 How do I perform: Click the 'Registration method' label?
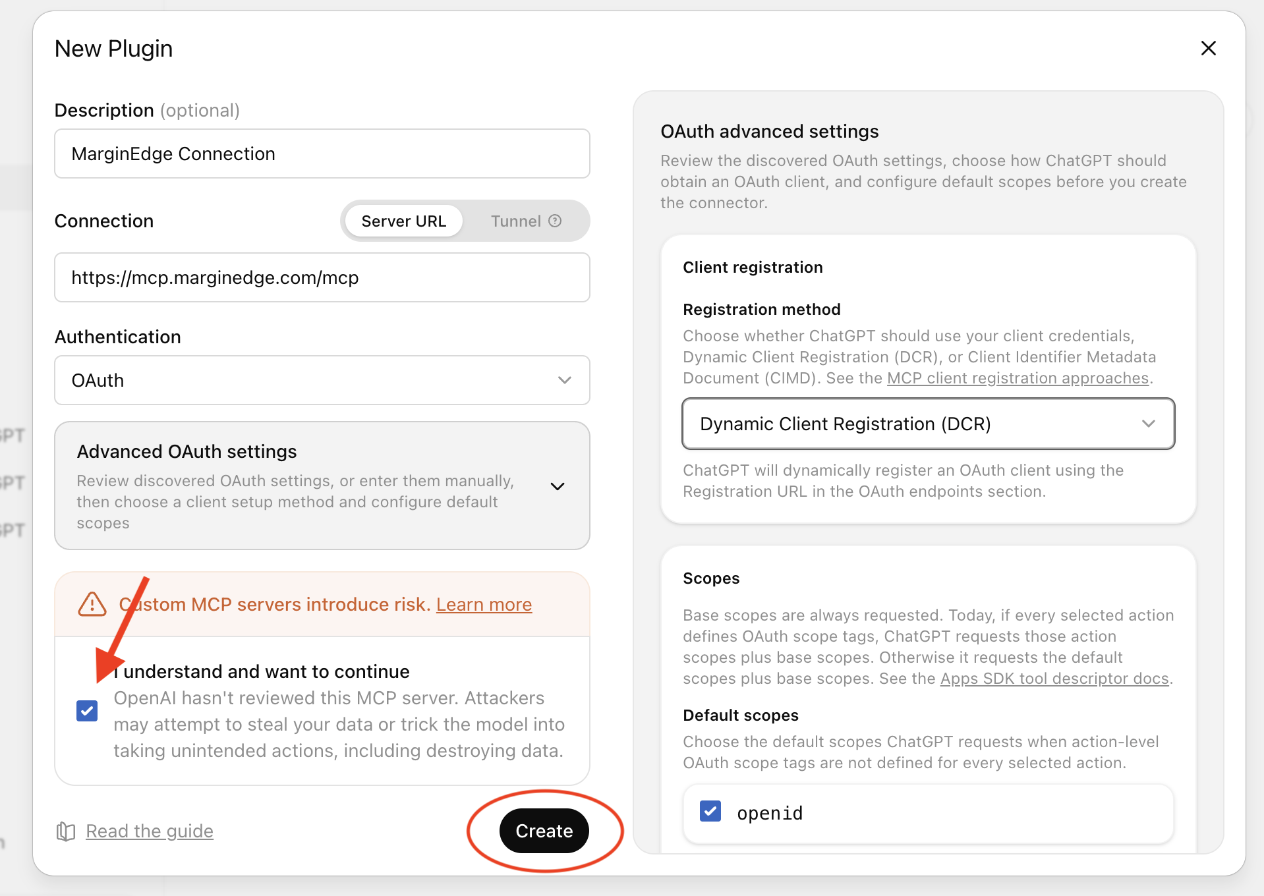[x=762, y=309]
